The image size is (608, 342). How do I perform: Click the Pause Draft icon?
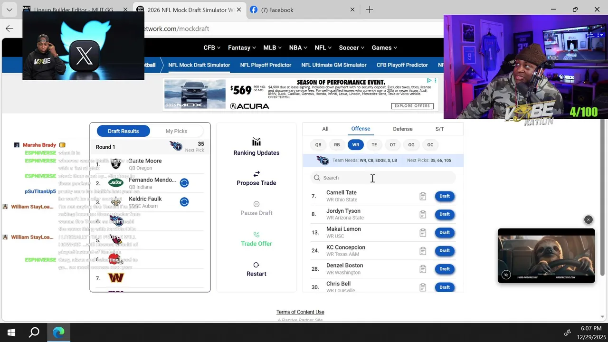tap(256, 204)
